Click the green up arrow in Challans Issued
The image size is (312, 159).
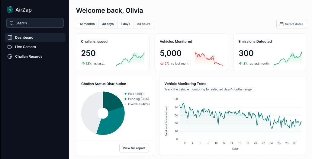coord(83,64)
